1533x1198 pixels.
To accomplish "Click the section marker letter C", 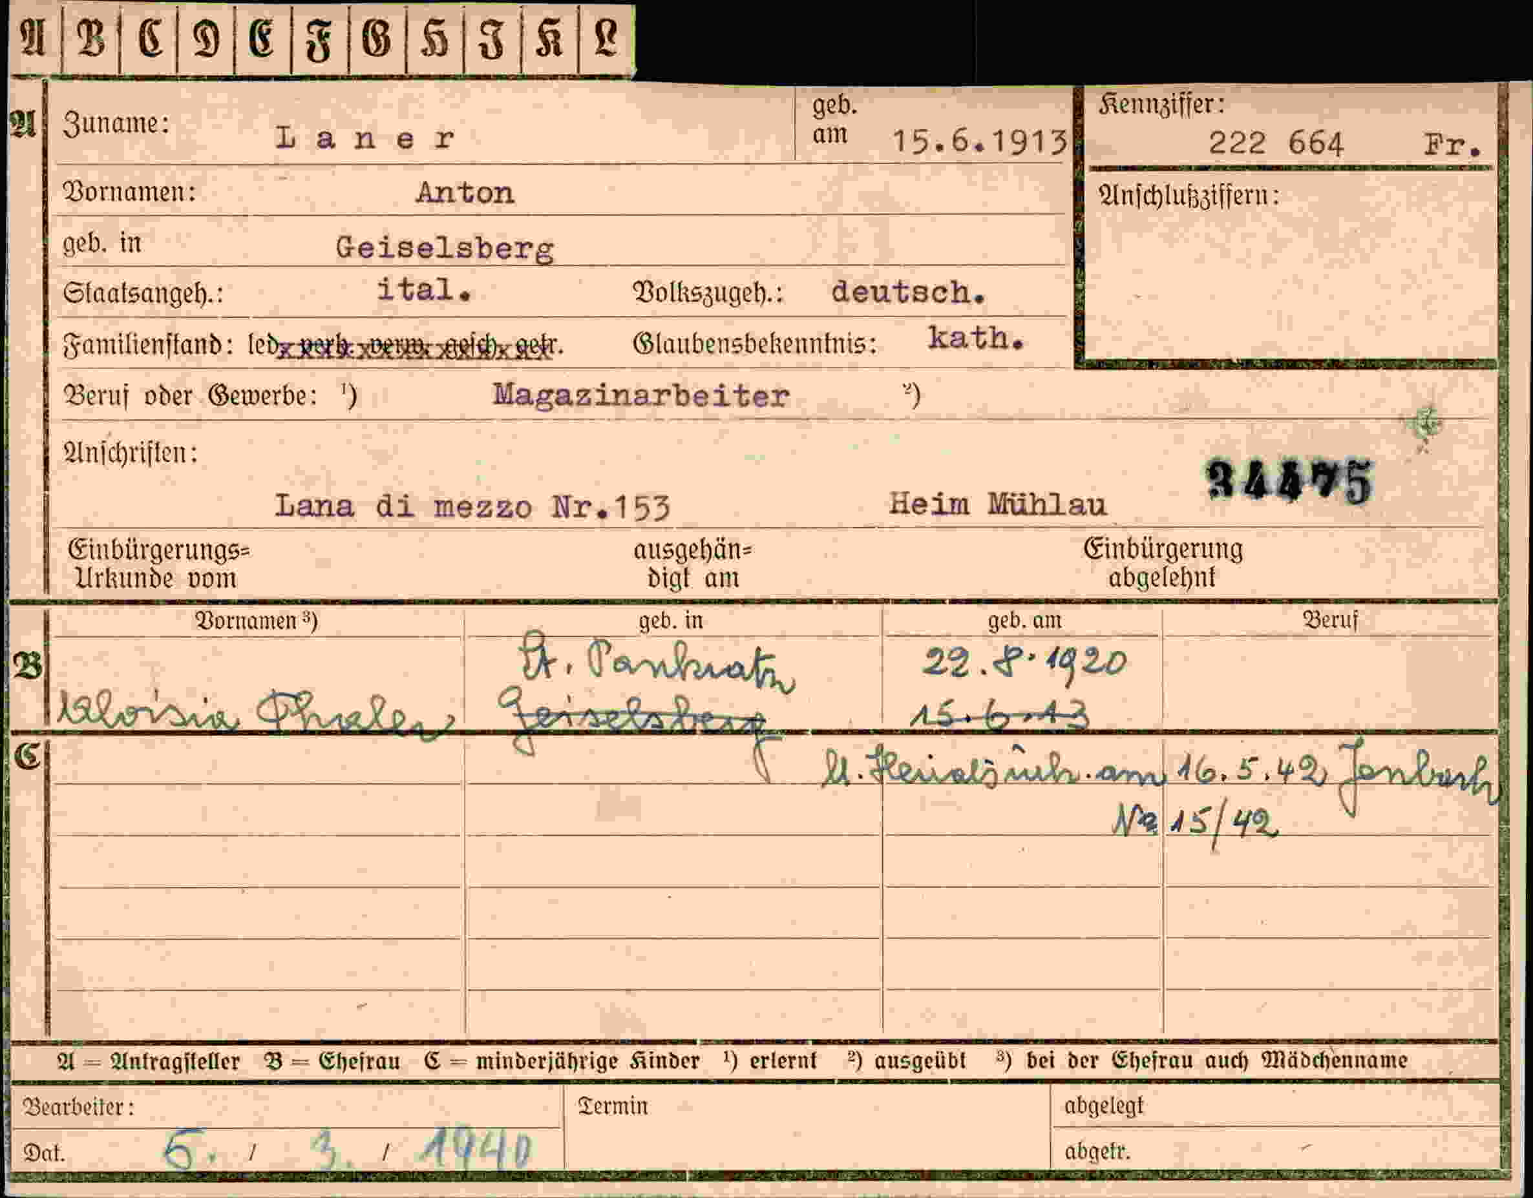I will [28, 758].
